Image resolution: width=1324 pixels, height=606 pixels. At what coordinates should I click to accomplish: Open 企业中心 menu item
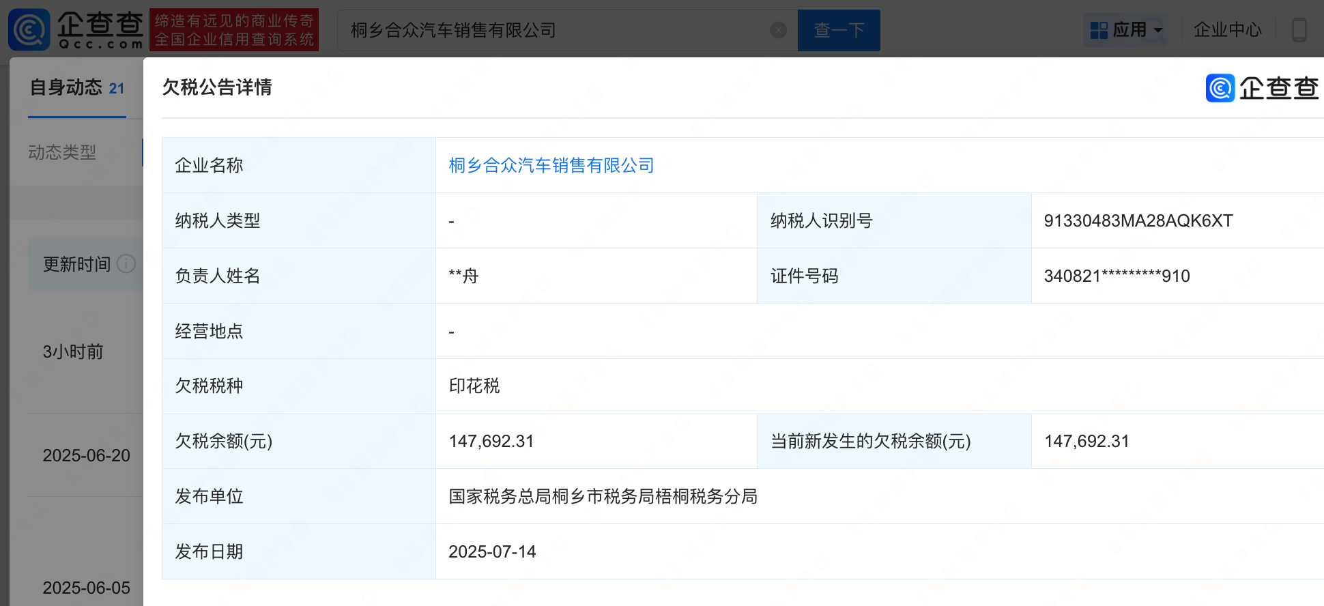coord(1227,30)
